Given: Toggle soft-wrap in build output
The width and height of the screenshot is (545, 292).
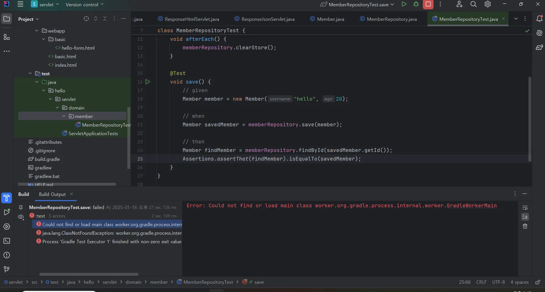Looking at the screenshot, I should click(525, 208).
